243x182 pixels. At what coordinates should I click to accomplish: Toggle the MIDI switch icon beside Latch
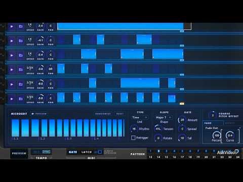[x=98, y=152]
